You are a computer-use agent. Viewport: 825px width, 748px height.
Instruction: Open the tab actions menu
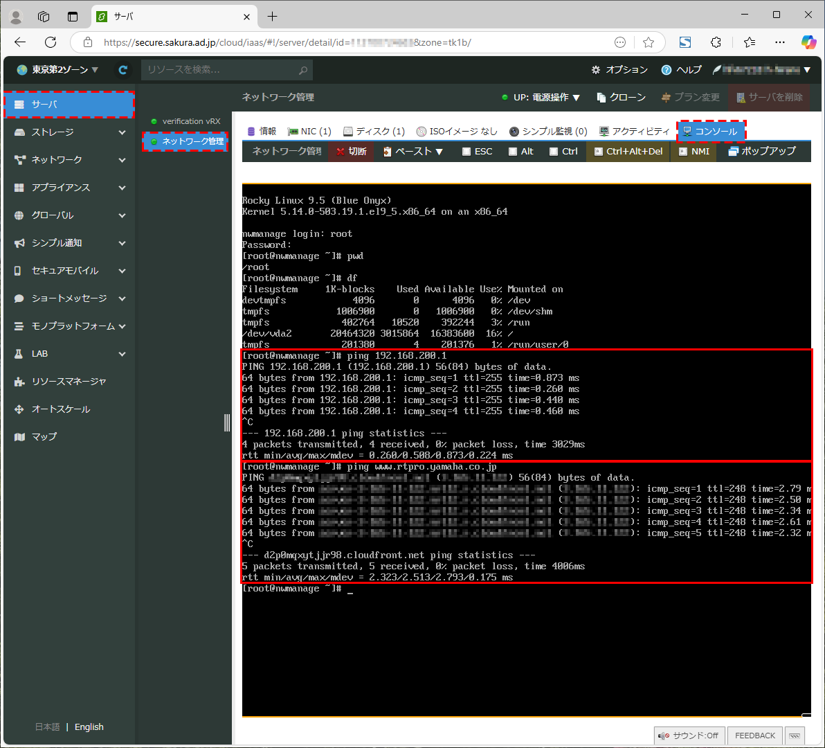(x=73, y=17)
